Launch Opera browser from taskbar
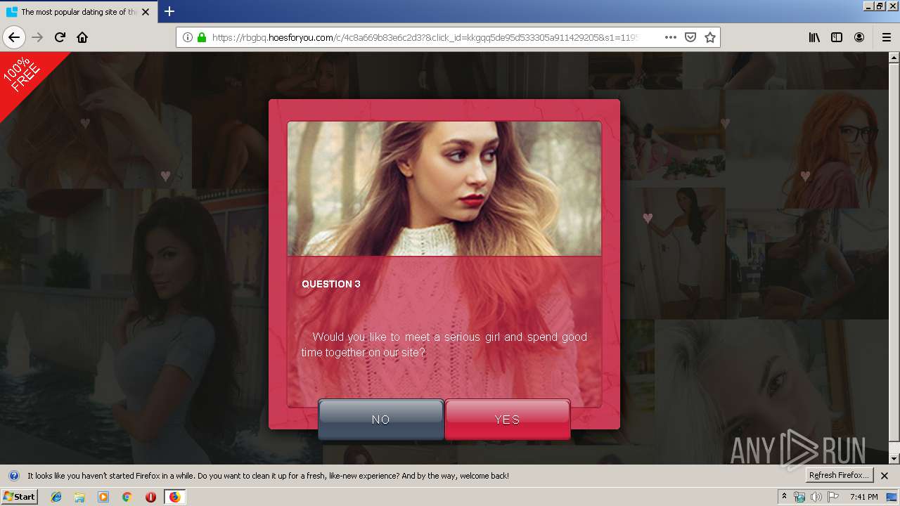 pyautogui.click(x=150, y=497)
